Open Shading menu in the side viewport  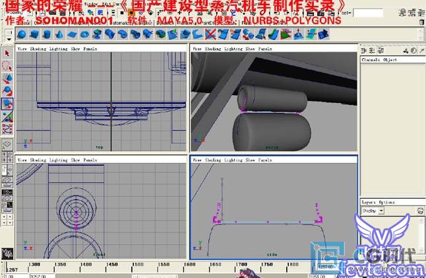(x=213, y=160)
